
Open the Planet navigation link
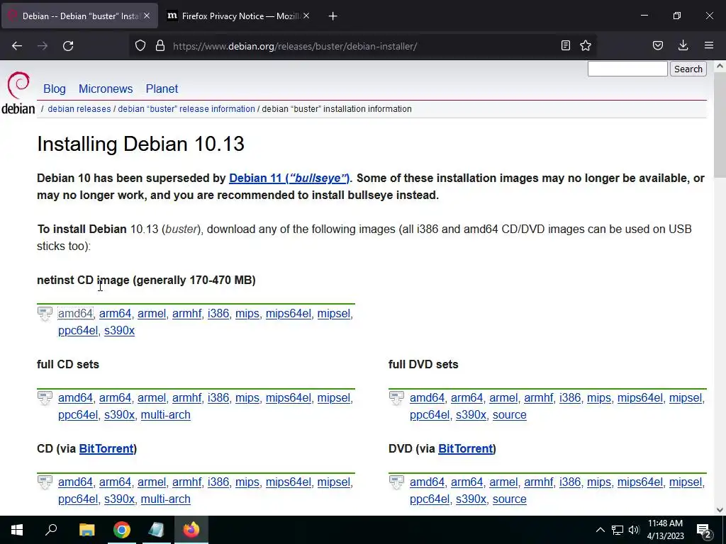pyautogui.click(x=162, y=89)
